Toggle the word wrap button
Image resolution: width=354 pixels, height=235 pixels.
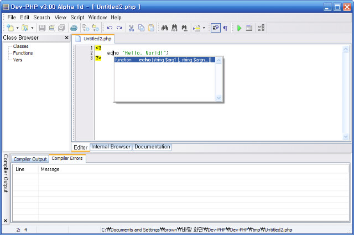pyautogui.click(x=216, y=28)
